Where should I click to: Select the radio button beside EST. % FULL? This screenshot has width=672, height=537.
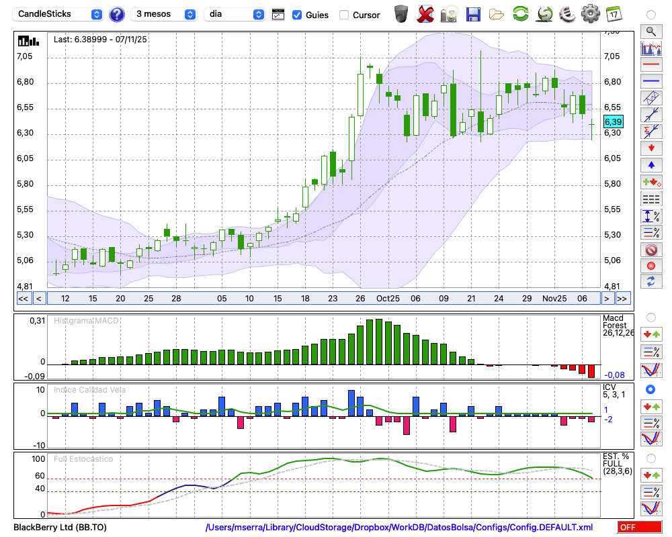click(650, 458)
